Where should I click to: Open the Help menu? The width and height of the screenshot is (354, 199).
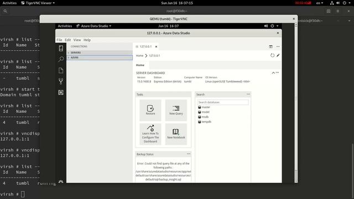click(x=87, y=40)
